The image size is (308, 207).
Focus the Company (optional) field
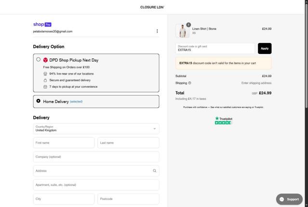click(x=96, y=157)
